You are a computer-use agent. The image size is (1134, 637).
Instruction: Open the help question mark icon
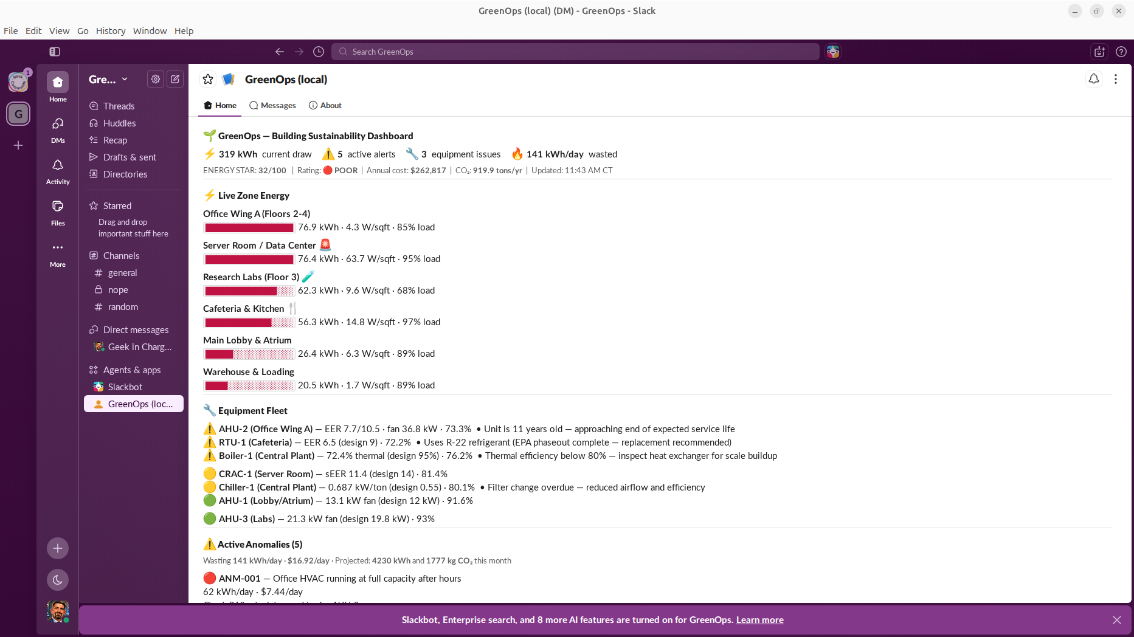pos(1121,52)
